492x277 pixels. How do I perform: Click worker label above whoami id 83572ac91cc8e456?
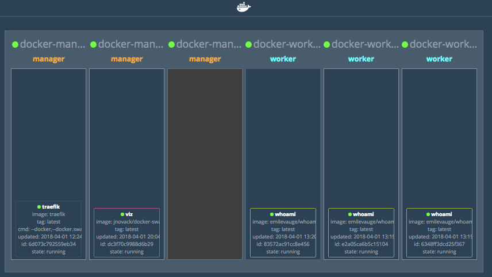(x=283, y=59)
